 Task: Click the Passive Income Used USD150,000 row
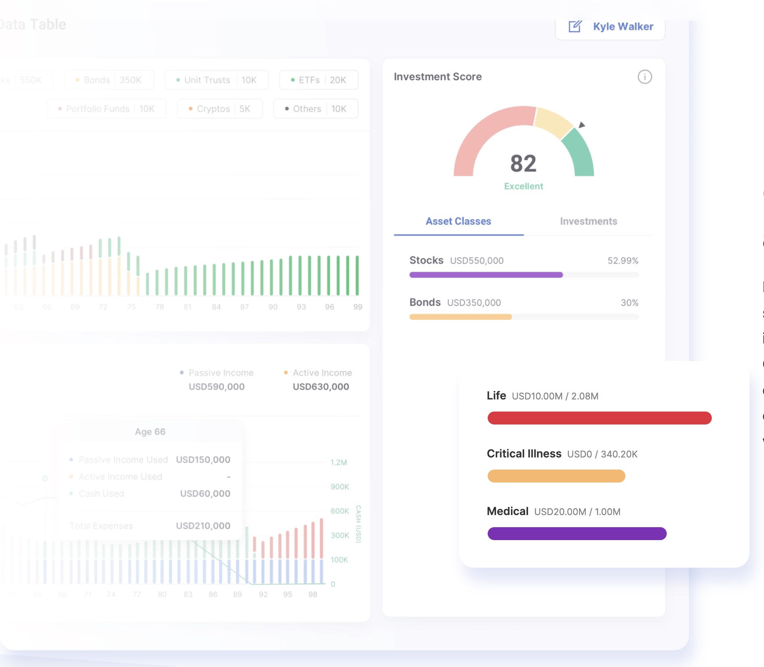[150, 460]
